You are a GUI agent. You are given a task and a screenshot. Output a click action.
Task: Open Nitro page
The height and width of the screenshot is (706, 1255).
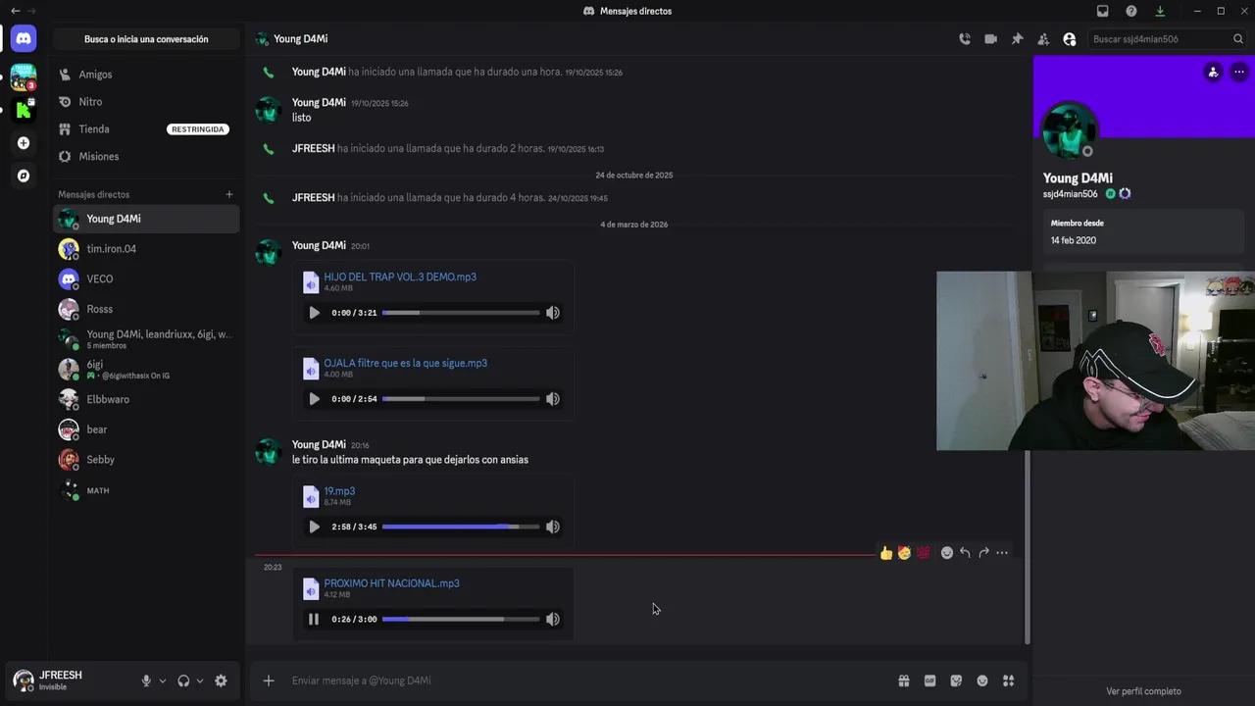[146, 102]
